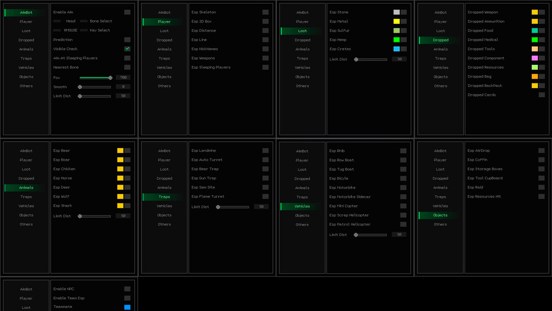Toggle Esp 2D Box checkbox
Image resolution: width=552 pixels, height=311 pixels.
[265, 21]
